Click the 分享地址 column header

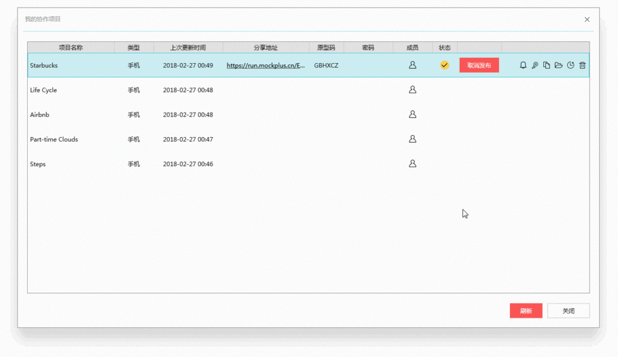pos(266,48)
